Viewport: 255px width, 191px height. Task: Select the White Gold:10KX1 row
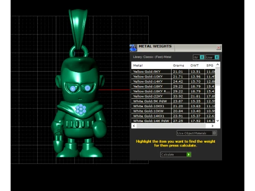click(173, 106)
